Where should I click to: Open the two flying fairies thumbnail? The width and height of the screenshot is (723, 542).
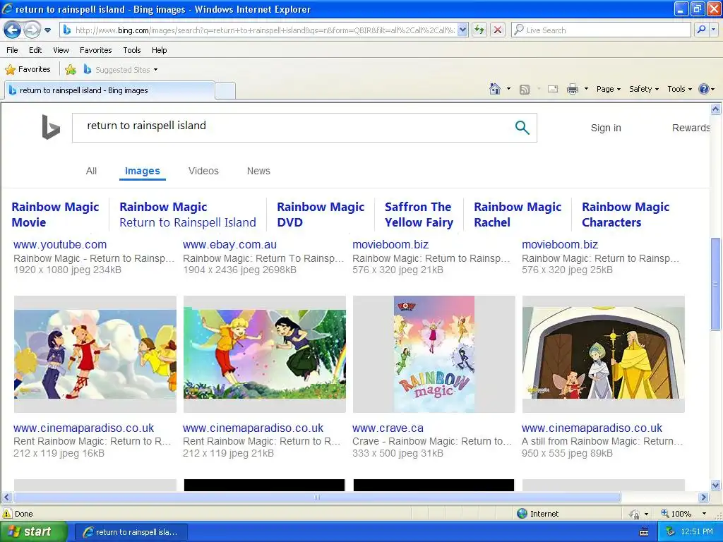coord(265,354)
